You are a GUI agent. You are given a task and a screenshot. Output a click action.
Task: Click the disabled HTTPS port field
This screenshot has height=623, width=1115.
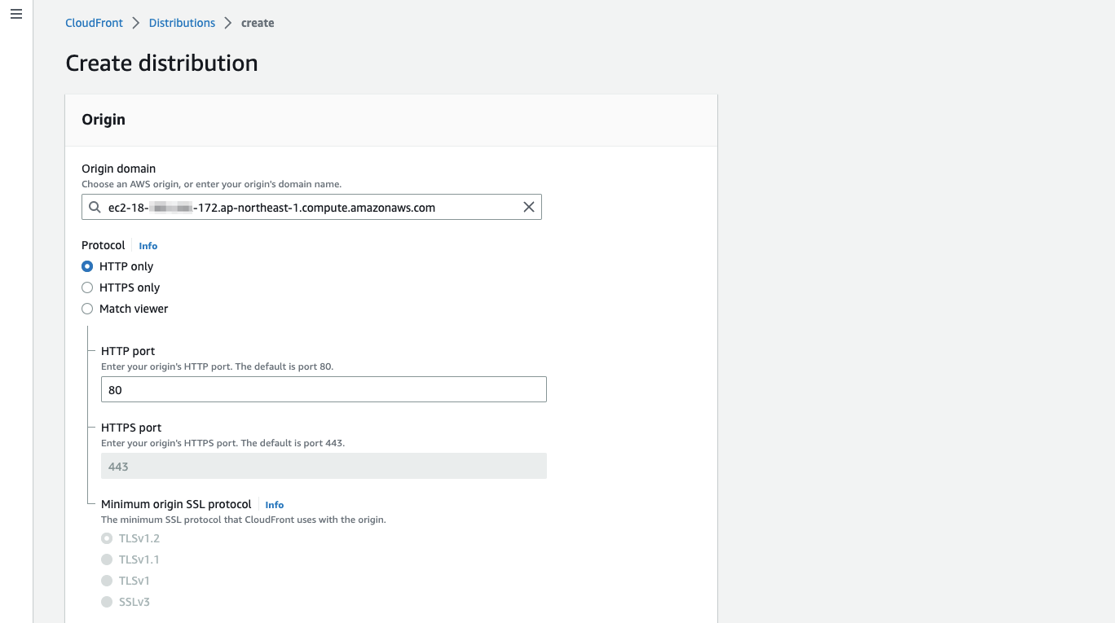pyautogui.click(x=324, y=466)
